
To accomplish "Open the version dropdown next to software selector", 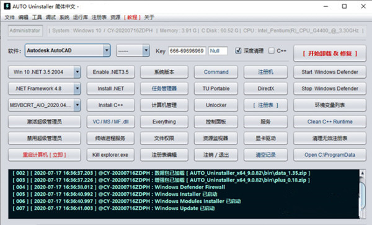I will click(x=146, y=50).
